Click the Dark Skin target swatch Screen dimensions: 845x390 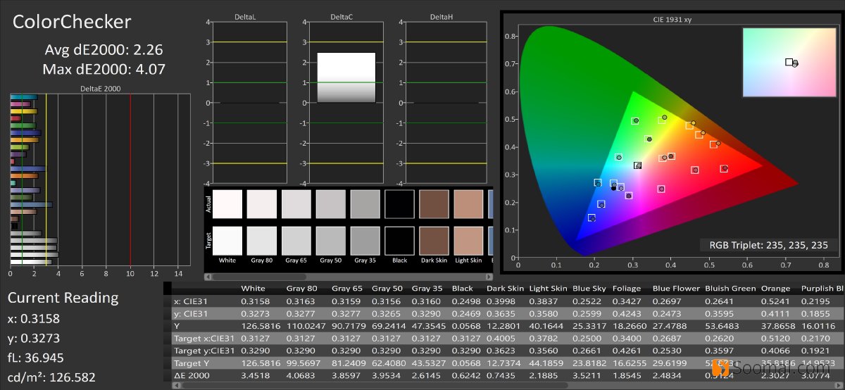click(x=434, y=240)
